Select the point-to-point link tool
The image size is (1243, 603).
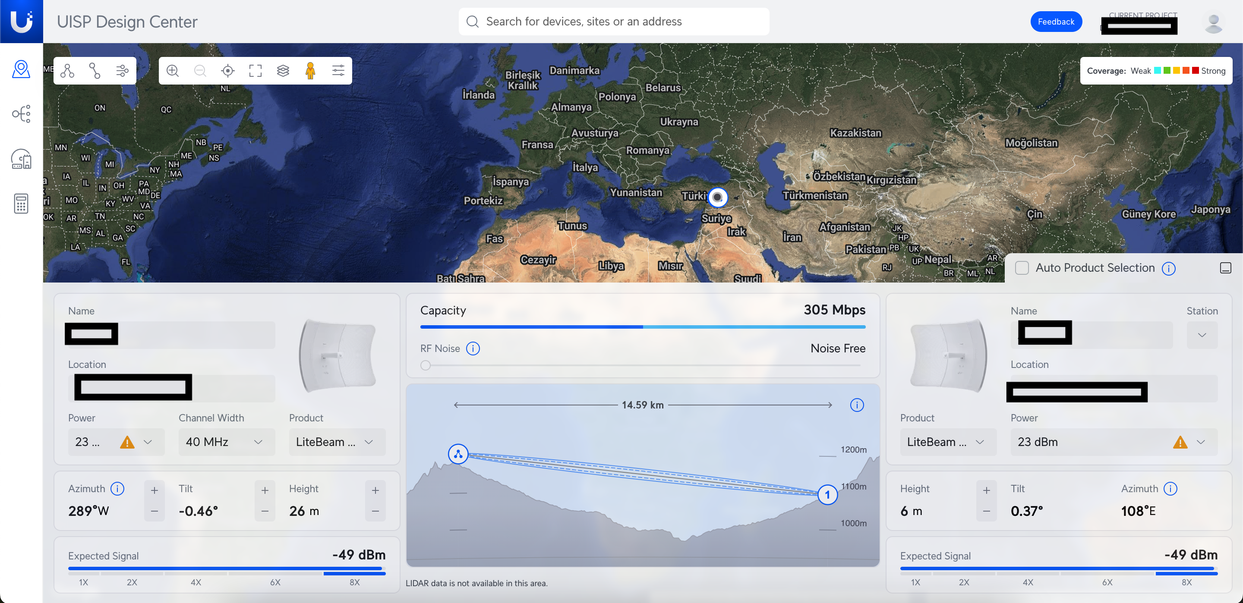click(x=95, y=71)
